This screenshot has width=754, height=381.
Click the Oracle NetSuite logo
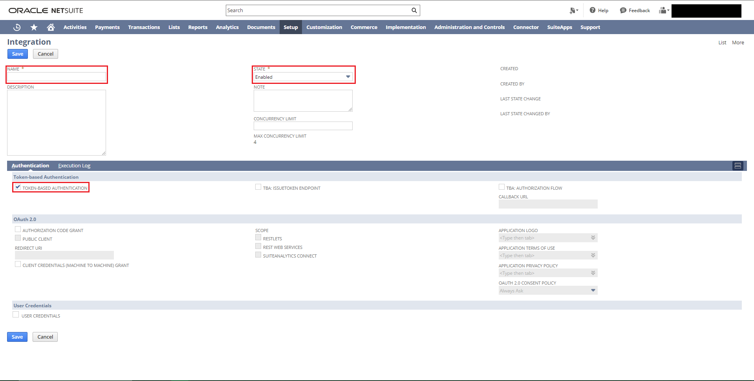[x=46, y=11]
